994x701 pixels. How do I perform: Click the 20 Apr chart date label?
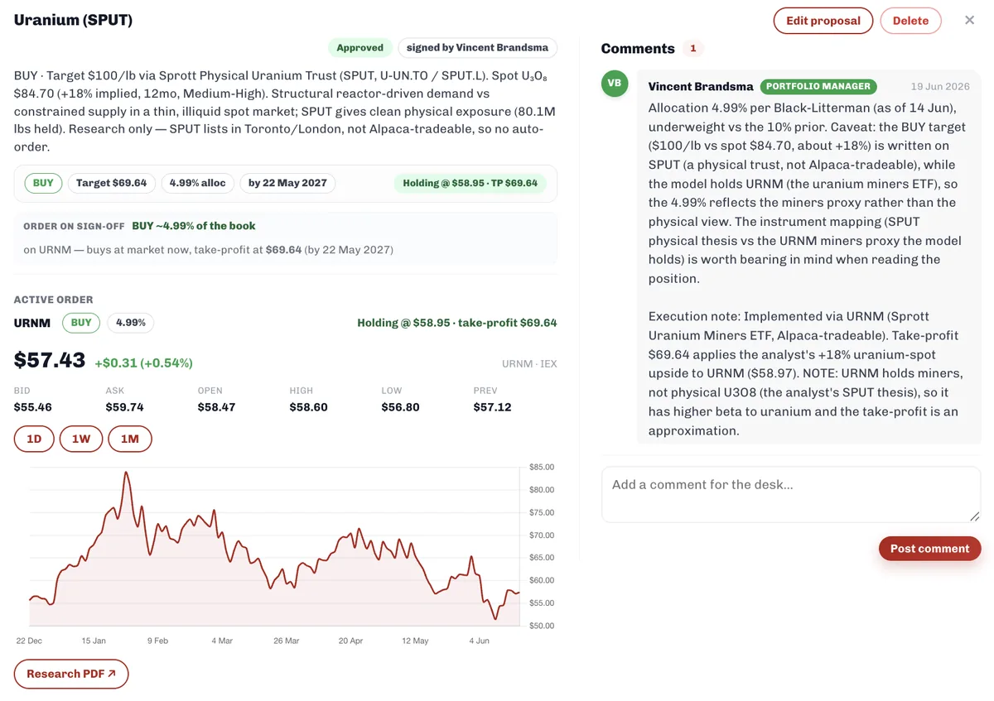click(351, 641)
